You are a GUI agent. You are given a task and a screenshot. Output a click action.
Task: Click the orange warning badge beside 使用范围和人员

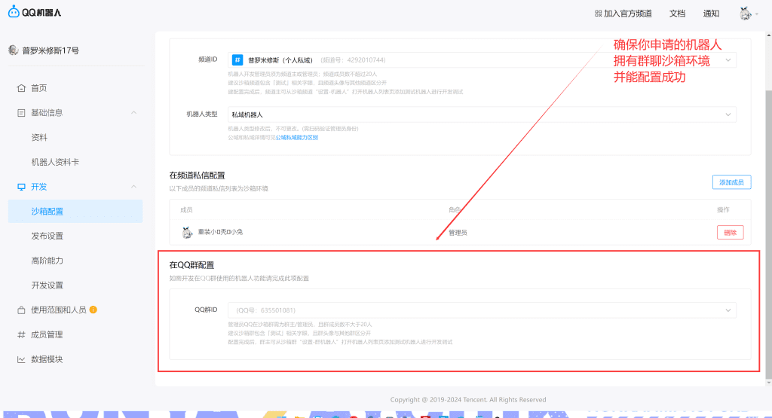pos(93,310)
